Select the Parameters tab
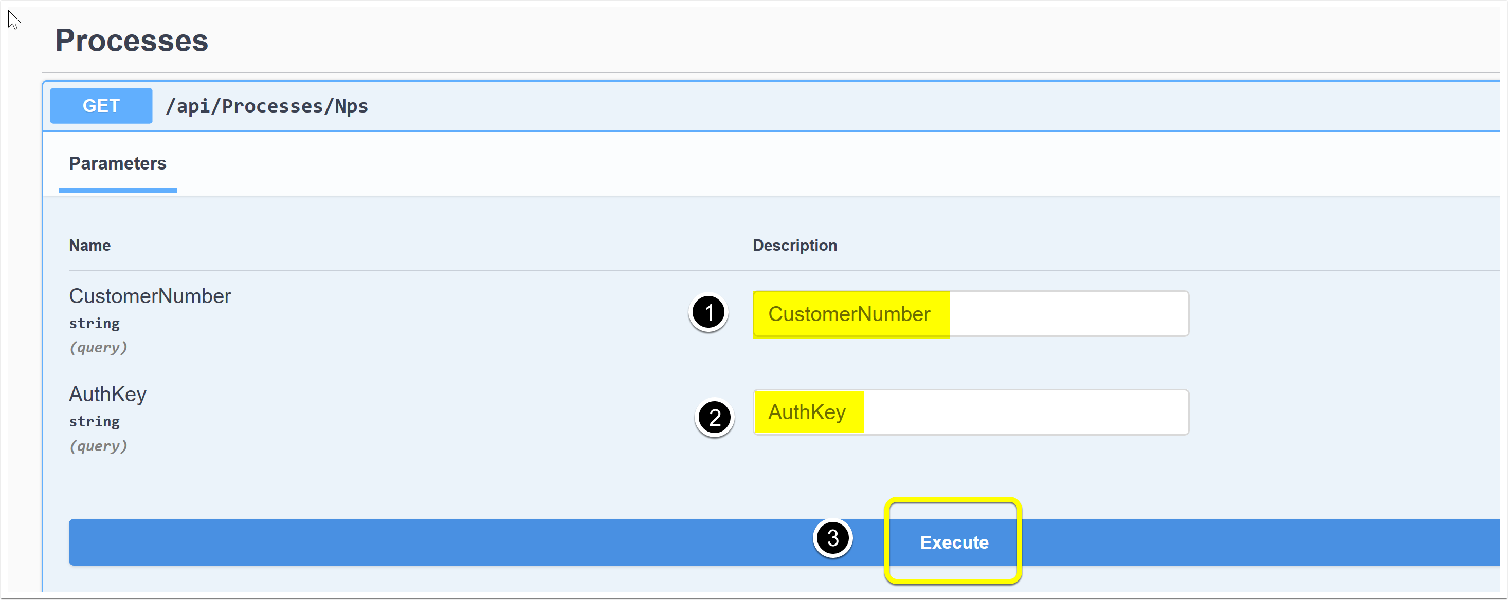 pos(118,164)
